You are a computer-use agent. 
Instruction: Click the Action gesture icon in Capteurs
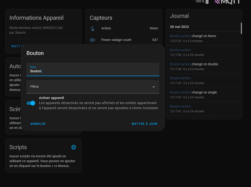tap(93, 28)
